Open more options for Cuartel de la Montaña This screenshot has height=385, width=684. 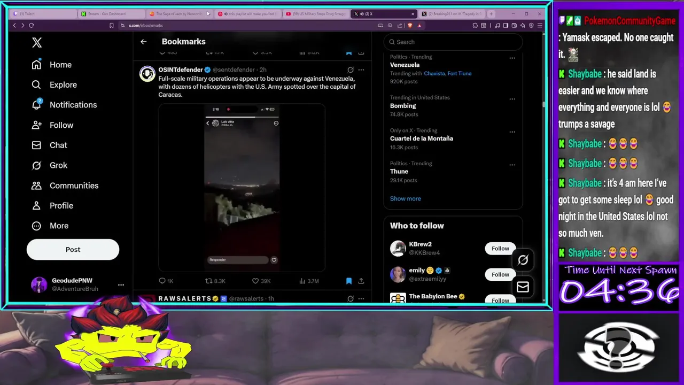click(512, 132)
